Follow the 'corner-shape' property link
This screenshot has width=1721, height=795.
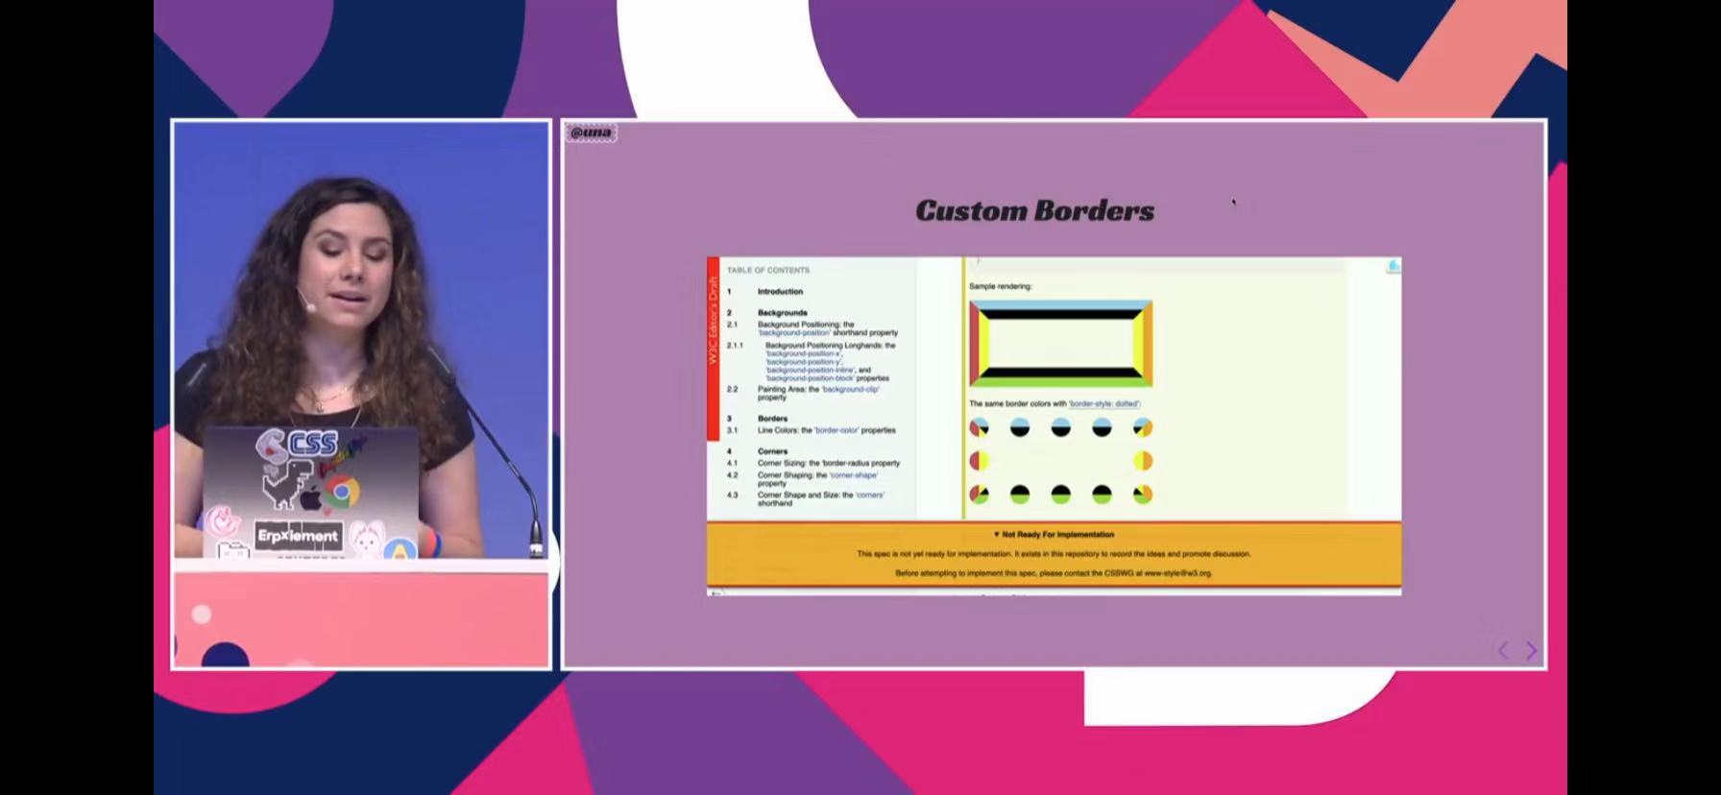854,474
